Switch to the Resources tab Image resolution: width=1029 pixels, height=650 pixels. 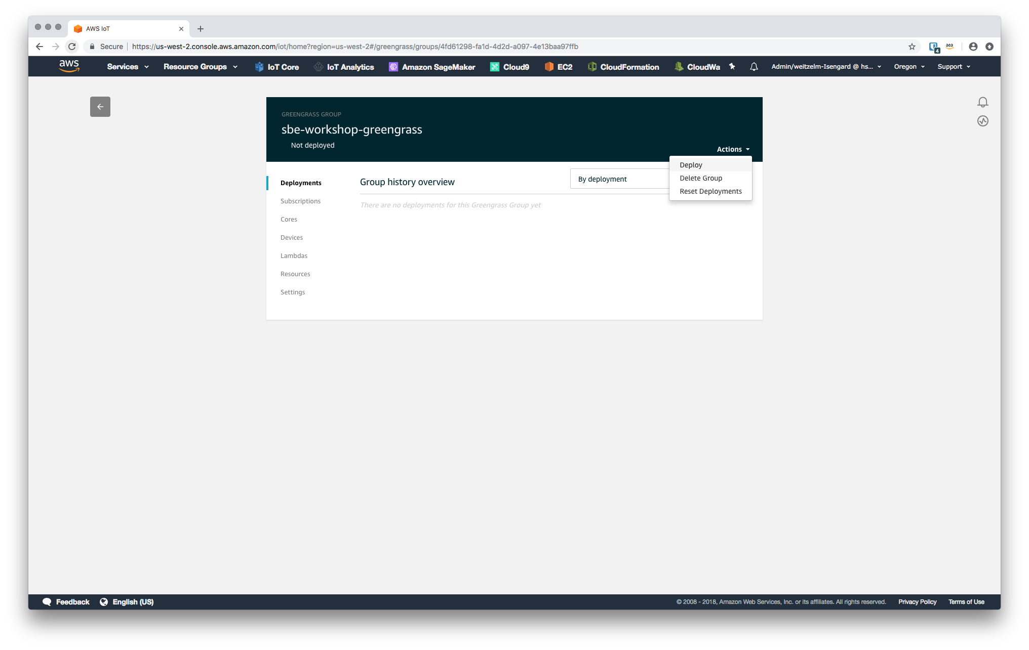[295, 274]
